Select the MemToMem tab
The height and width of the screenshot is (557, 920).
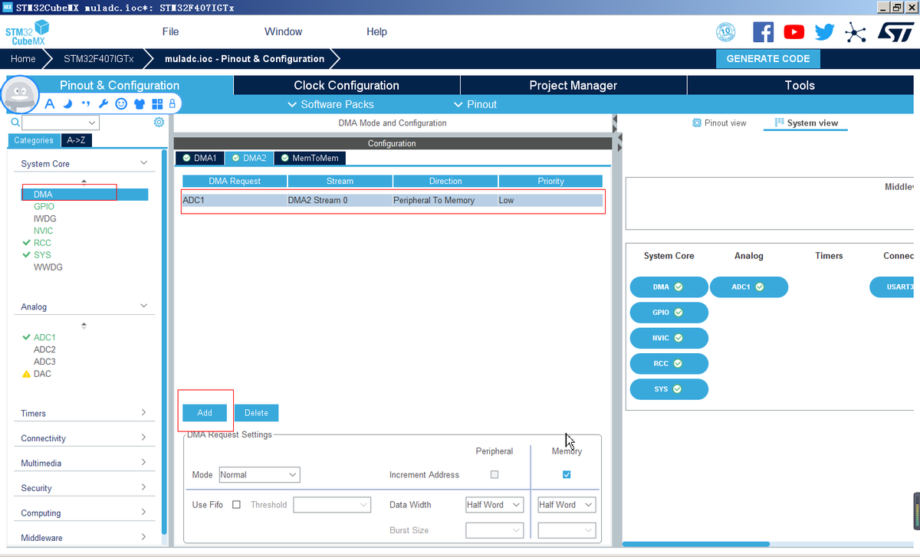[310, 158]
